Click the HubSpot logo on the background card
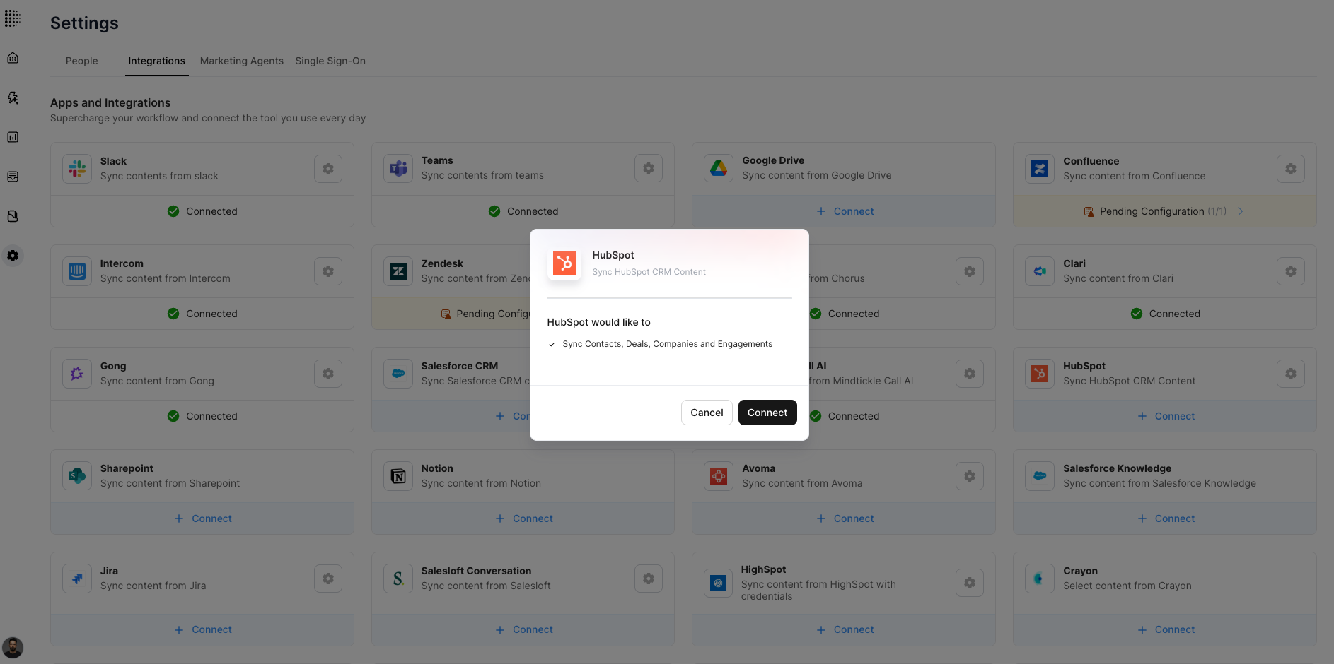This screenshot has height=664, width=1334. pyautogui.click(x=1040, y=374)
